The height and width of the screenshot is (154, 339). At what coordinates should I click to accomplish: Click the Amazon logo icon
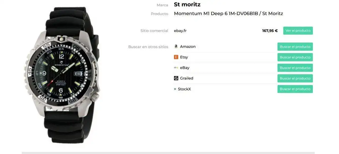tap(176, 47)
